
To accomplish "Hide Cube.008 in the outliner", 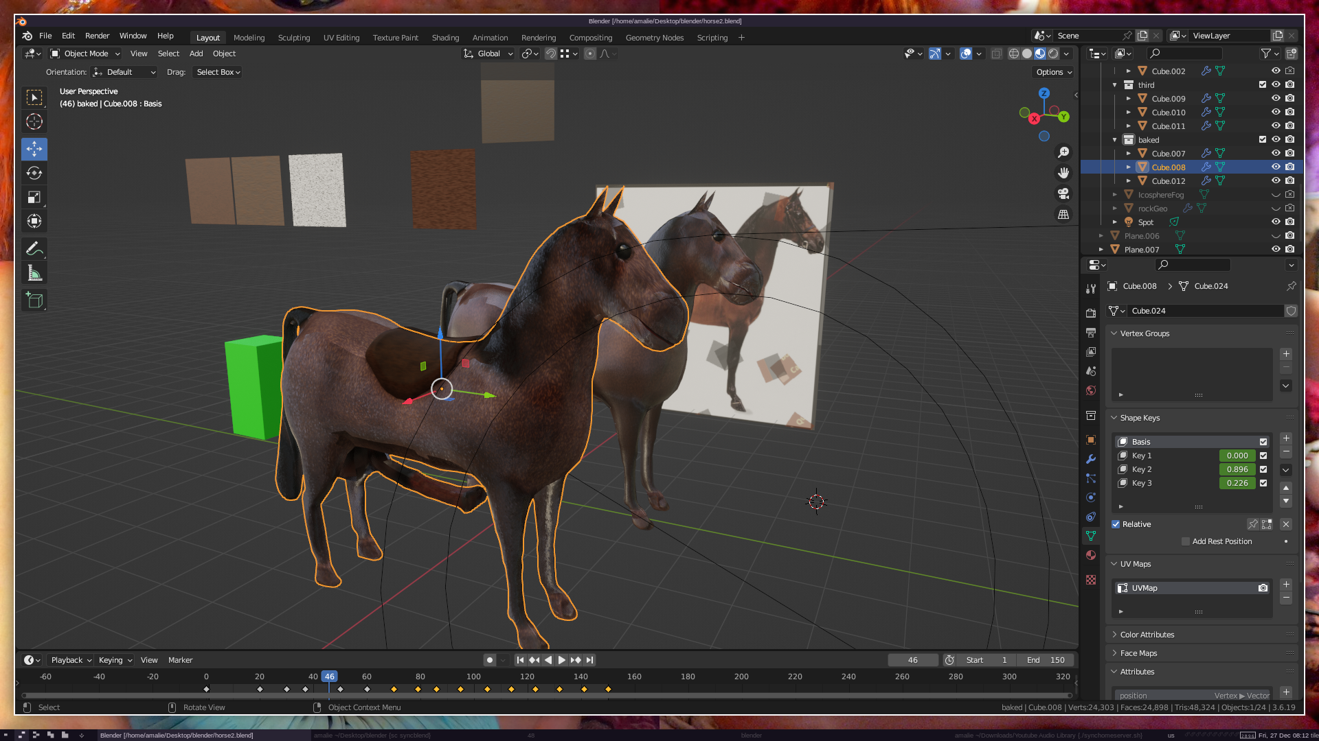I will (x=1276, y=167).
